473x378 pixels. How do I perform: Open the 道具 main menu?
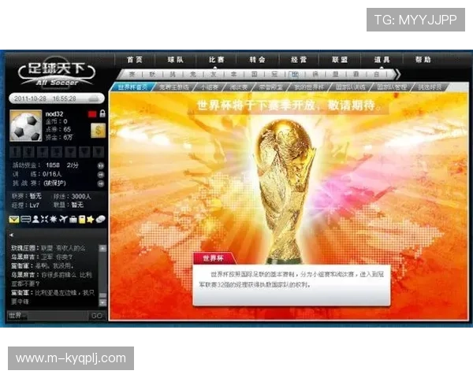tap(382, 60)
